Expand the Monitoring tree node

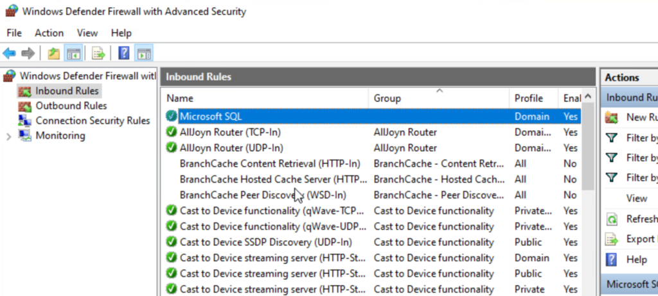pos(8,136)
